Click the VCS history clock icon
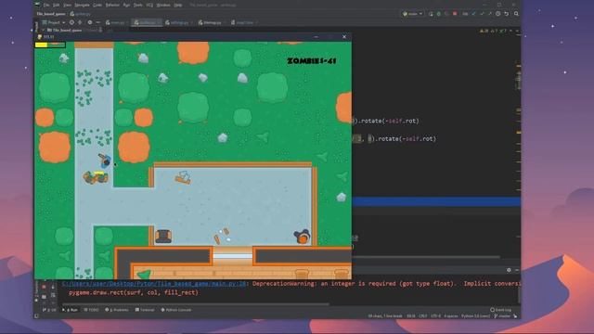594x334 pixels. pyautogui.click(x=497, y=14)
